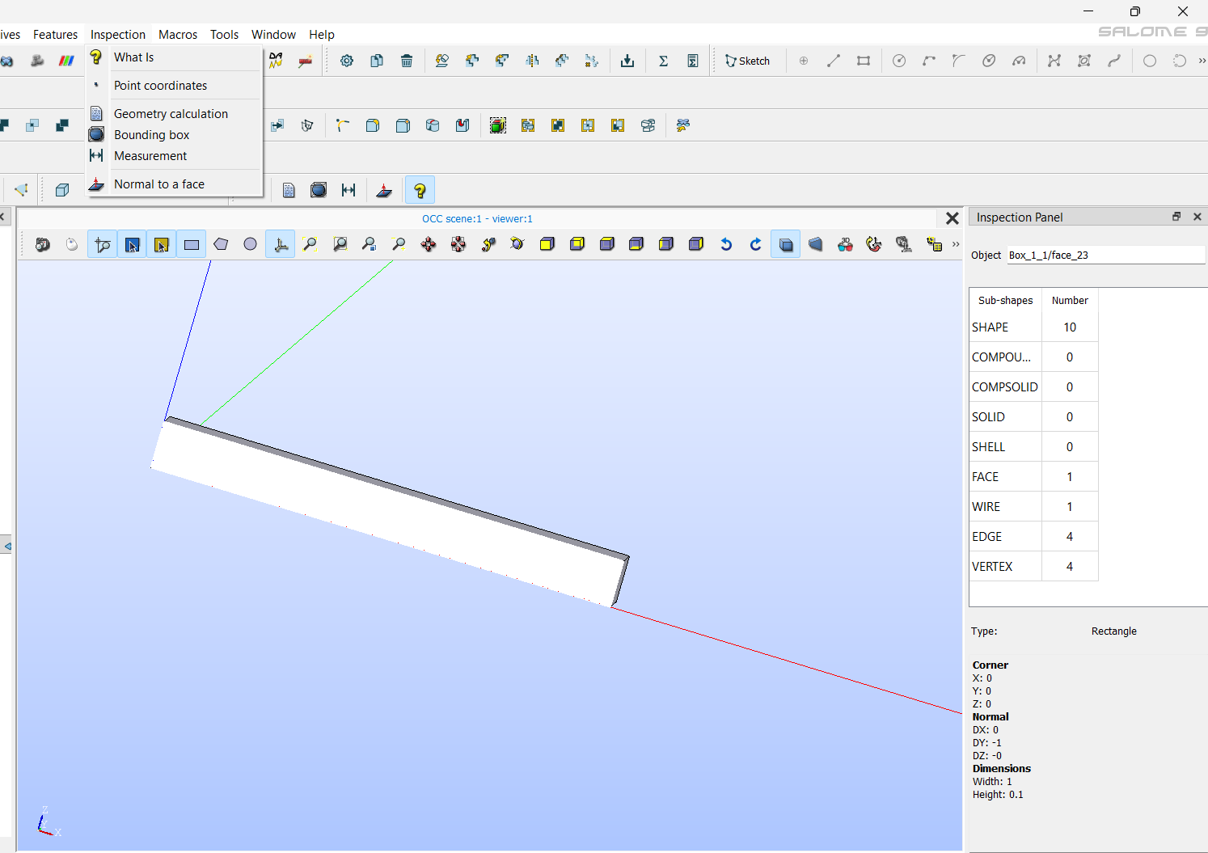Viewport: 1208px width, 853px height.
Task: Select the sketch point tool icon
Action: [804, 61]
